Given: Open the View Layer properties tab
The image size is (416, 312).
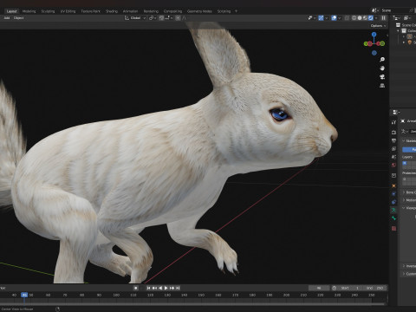Looking at the screenshot, I should pos(393,149).
